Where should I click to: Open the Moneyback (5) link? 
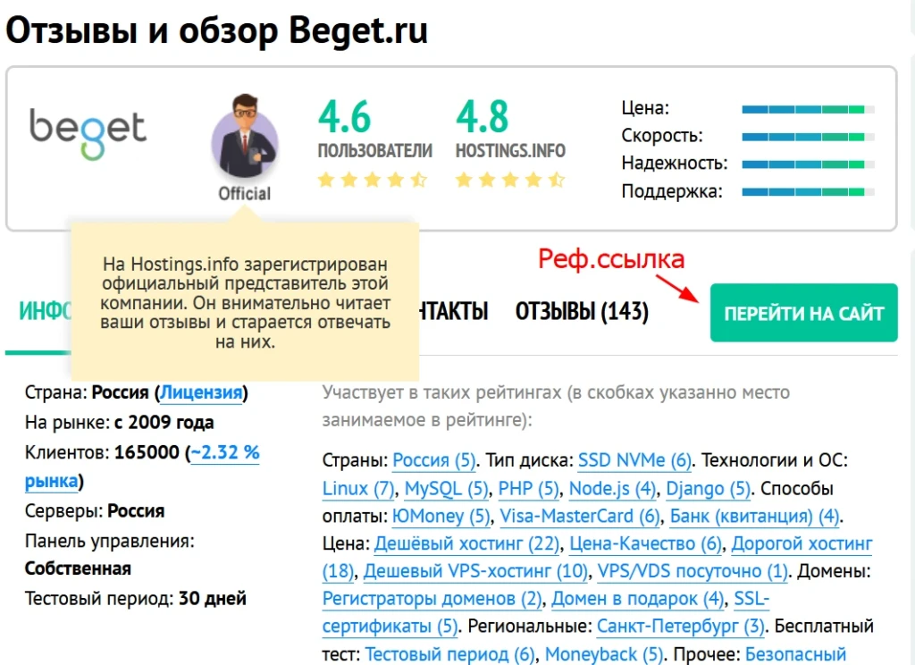tap(604, 654)
